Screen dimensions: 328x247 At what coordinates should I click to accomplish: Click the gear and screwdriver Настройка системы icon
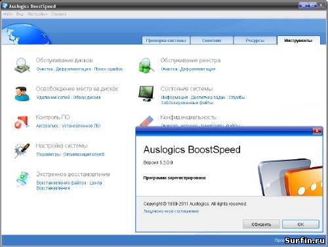[22, 150]
